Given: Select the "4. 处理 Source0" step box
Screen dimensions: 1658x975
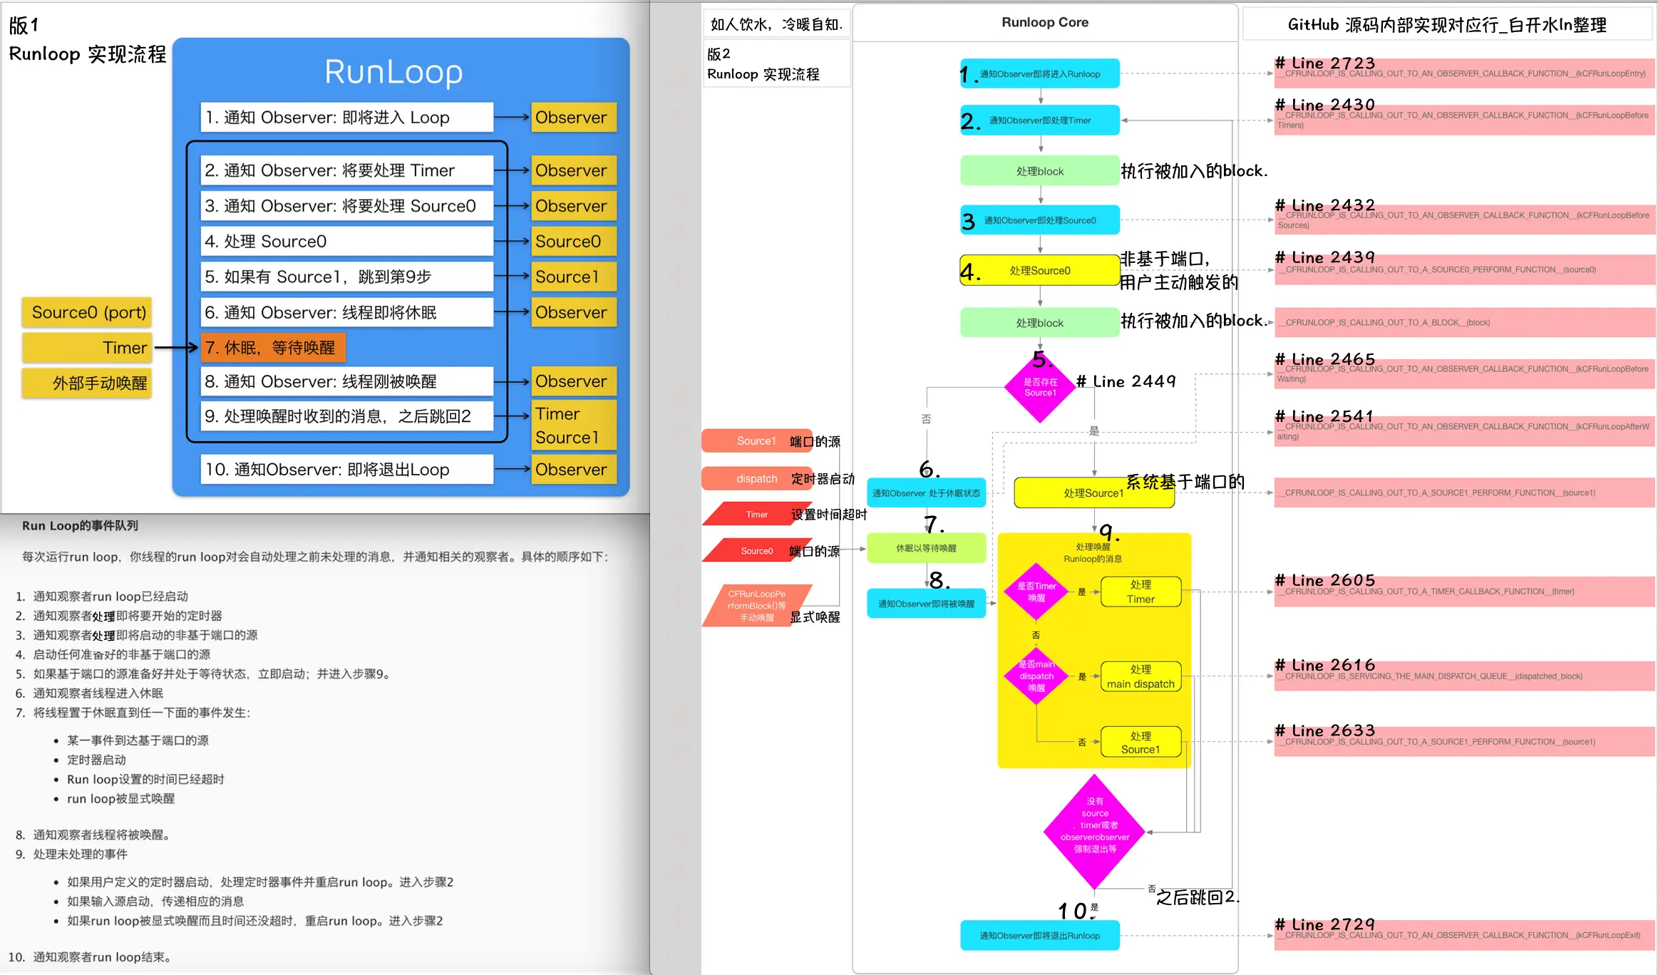Looking at the screenshot, I should point(346,242).
